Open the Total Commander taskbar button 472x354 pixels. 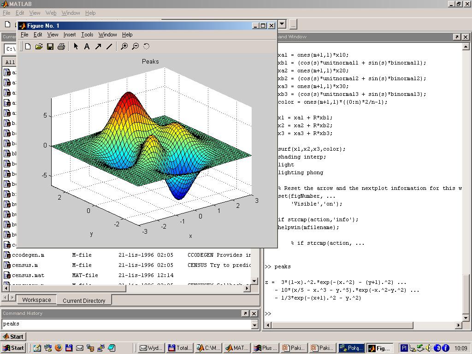[180, 348]
